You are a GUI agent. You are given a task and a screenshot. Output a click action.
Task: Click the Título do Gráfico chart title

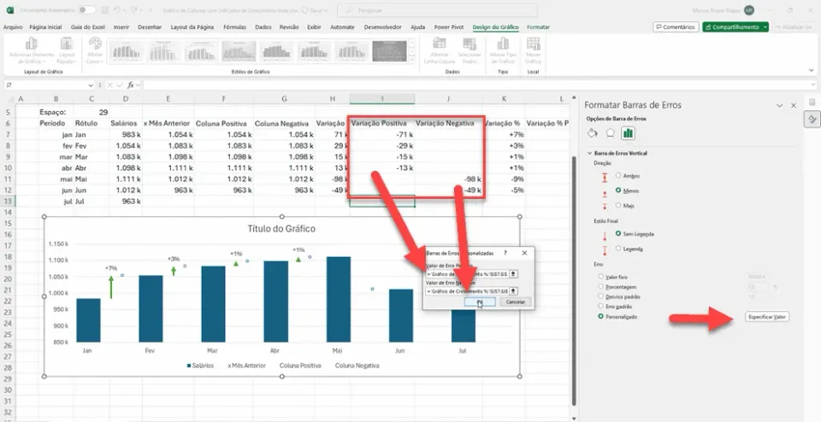coord(281,229)
